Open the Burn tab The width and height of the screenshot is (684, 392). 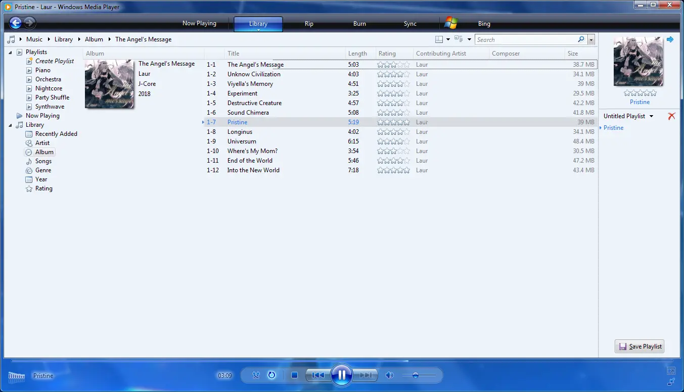pyautogui.click(x=359, y=24)
